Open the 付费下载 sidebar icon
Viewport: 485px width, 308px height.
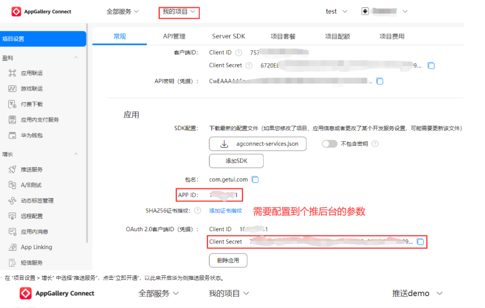point(12,104)
